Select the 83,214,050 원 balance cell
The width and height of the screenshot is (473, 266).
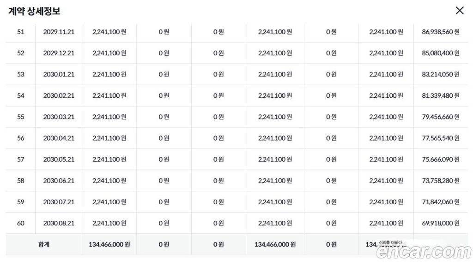pos(441,74)
